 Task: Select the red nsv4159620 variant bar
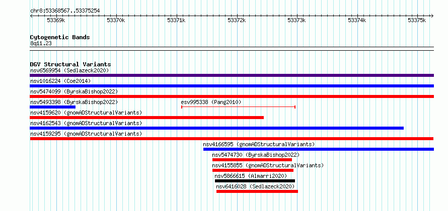[147, 118]
